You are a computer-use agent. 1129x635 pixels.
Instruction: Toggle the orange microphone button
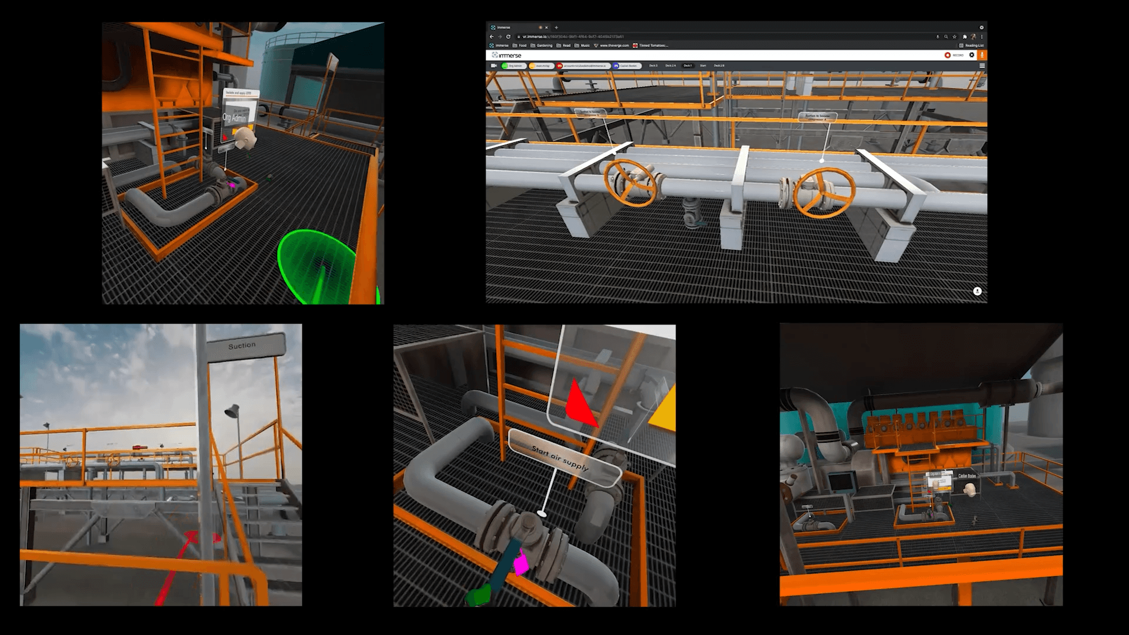pyautogui.click(x=982, y=55)
